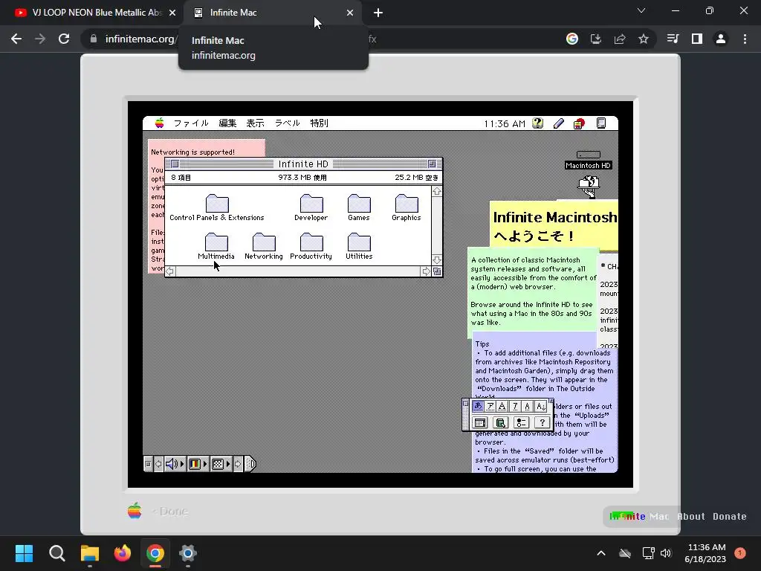The height and width of the screenshot is (571, 761).
Task: Open the 表示 menu
Action: [x=256, y=123]
